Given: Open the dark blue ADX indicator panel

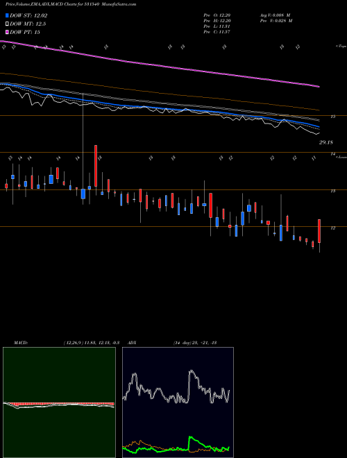Looking at the screenshot, I should click(x=178, y=402).
